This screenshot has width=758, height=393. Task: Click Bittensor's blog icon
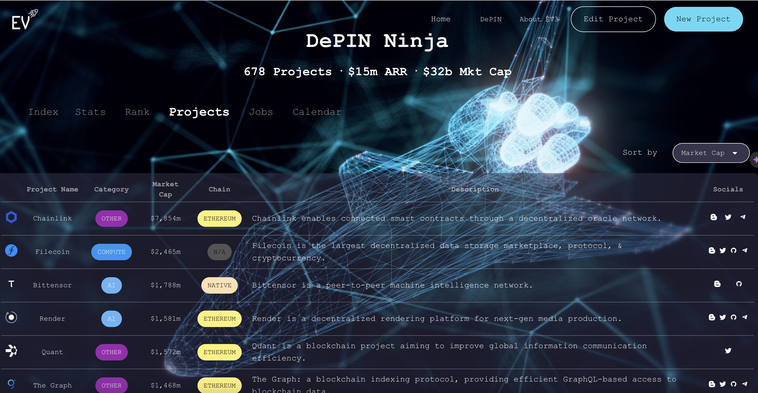717,284
